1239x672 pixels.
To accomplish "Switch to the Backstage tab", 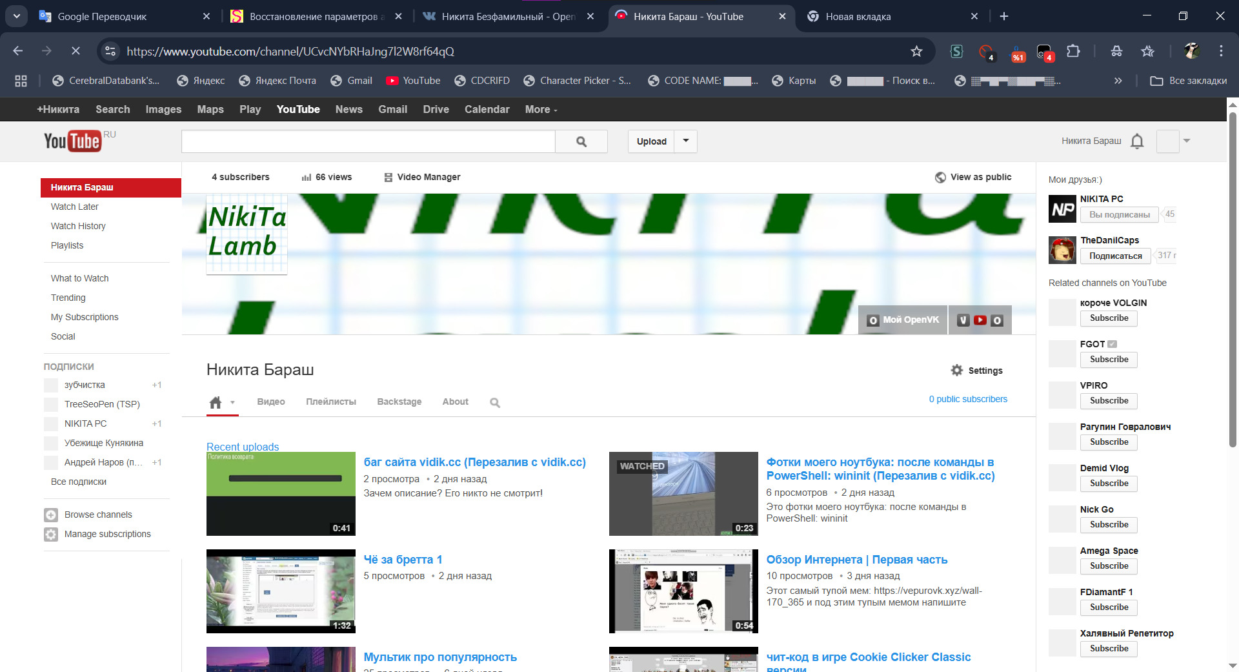I will pyautogui.click(x=399, y=402).
